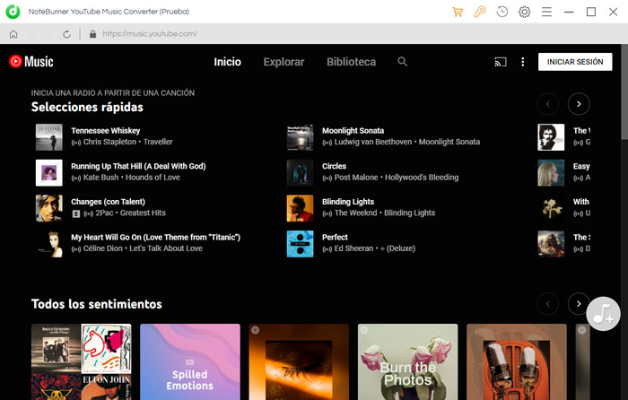The width and height of the screenshot is (628, 400).
Task: Open the hamburger menu in title bar
Action: [x=546, y=12]
